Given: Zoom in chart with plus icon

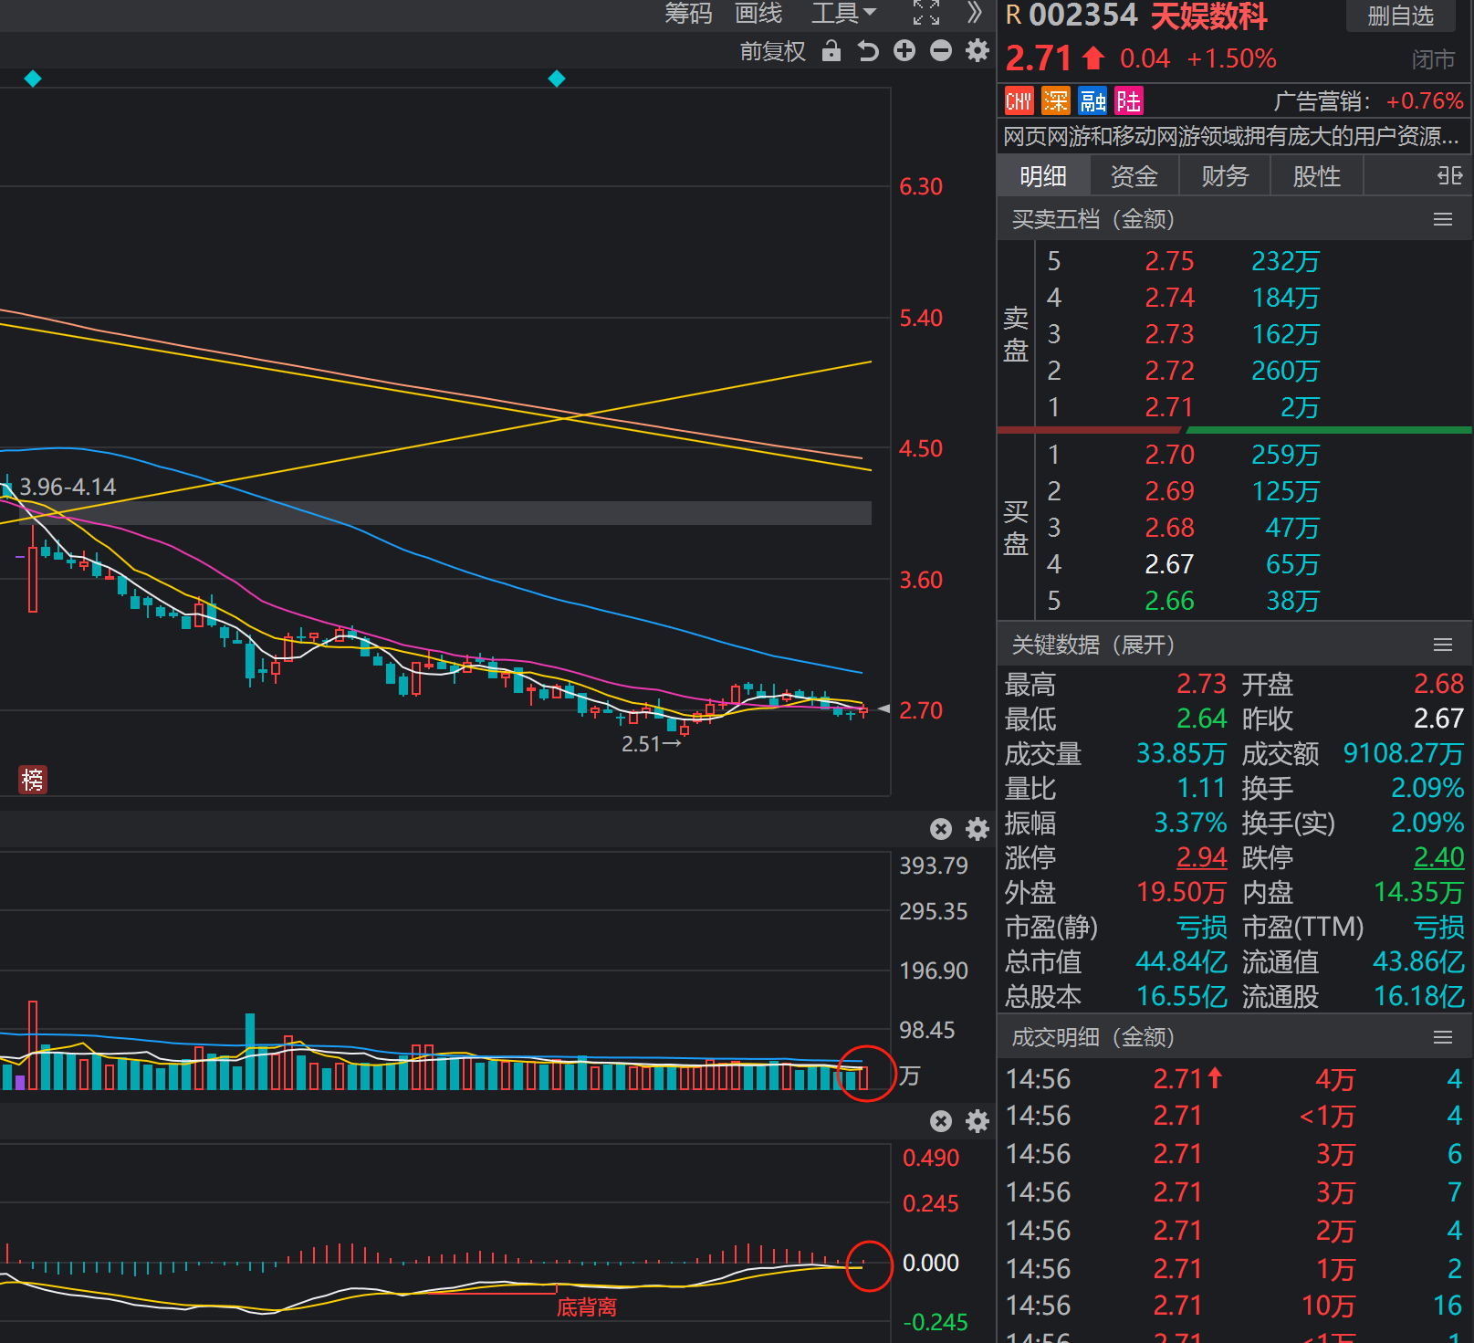Looking at the screenshot, I should tap(904, 51).
